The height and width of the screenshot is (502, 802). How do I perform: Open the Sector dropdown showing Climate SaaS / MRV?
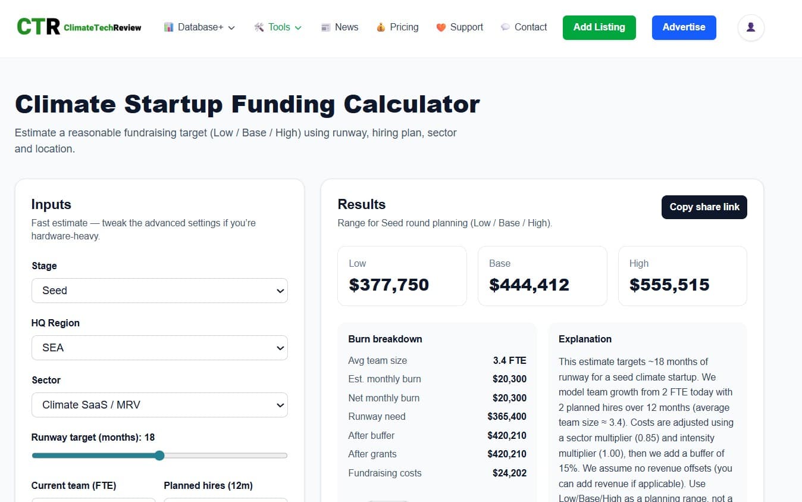click(159, 405)
